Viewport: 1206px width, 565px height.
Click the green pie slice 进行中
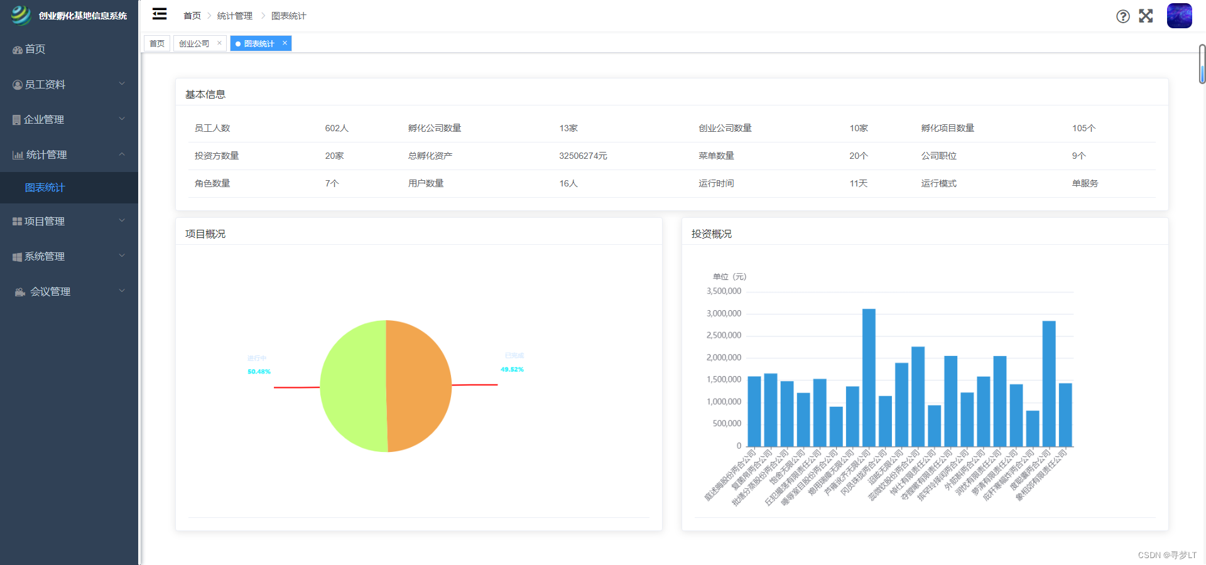pos(352,386)
